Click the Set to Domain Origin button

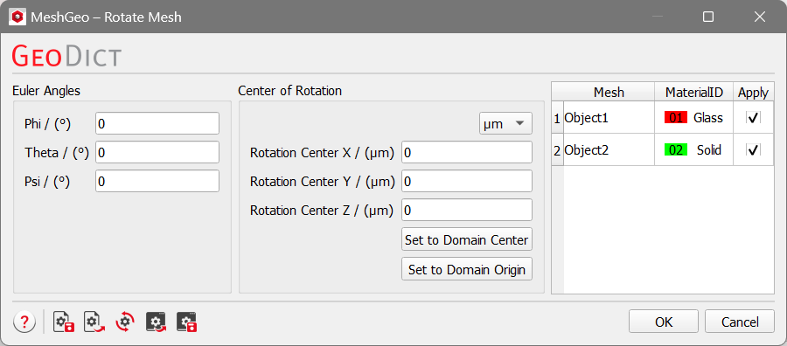coord(467,269)
